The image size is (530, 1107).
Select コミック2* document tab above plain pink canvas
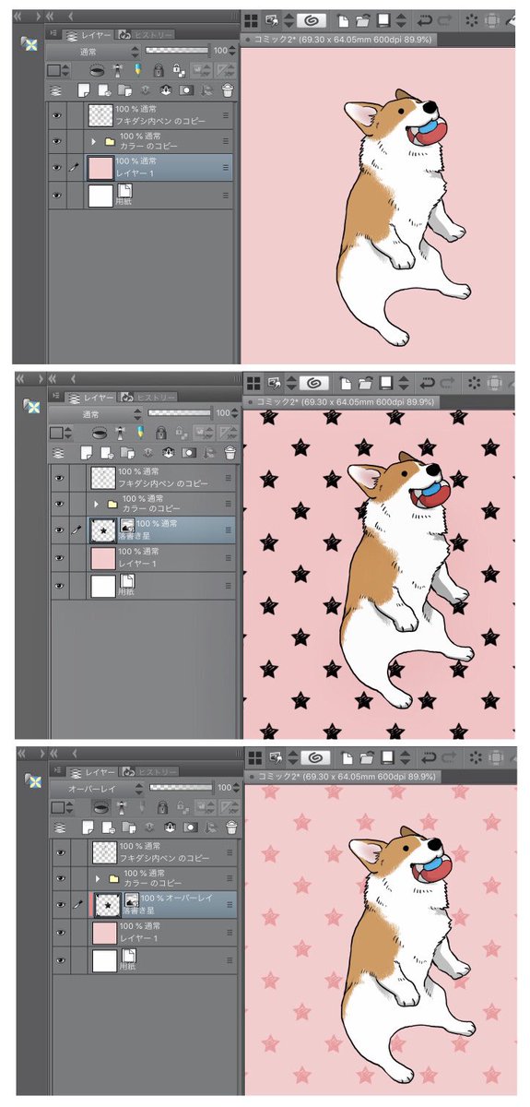pyautogui.click(x=339, y=41)
